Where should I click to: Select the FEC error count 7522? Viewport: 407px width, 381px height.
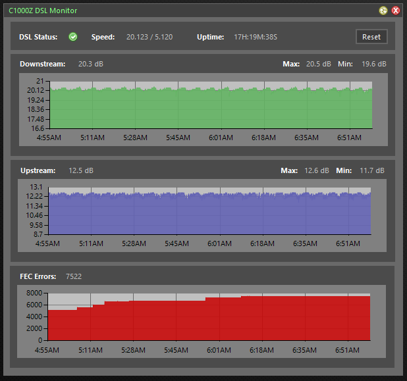click(x=74, y=276)
